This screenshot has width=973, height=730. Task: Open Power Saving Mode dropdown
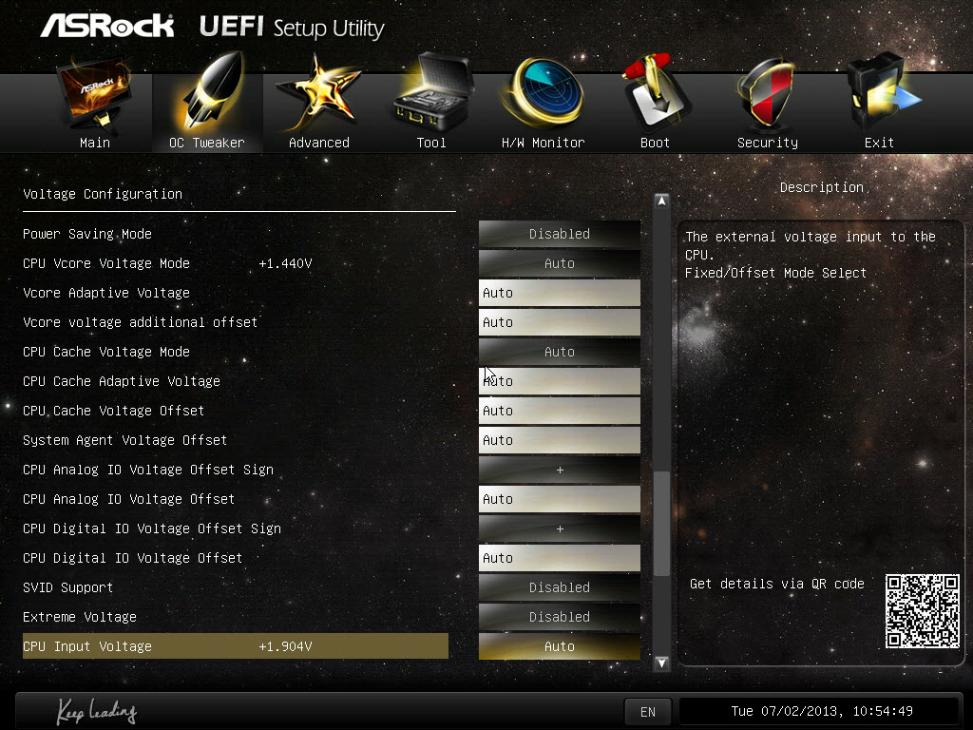tap(559, 234)
